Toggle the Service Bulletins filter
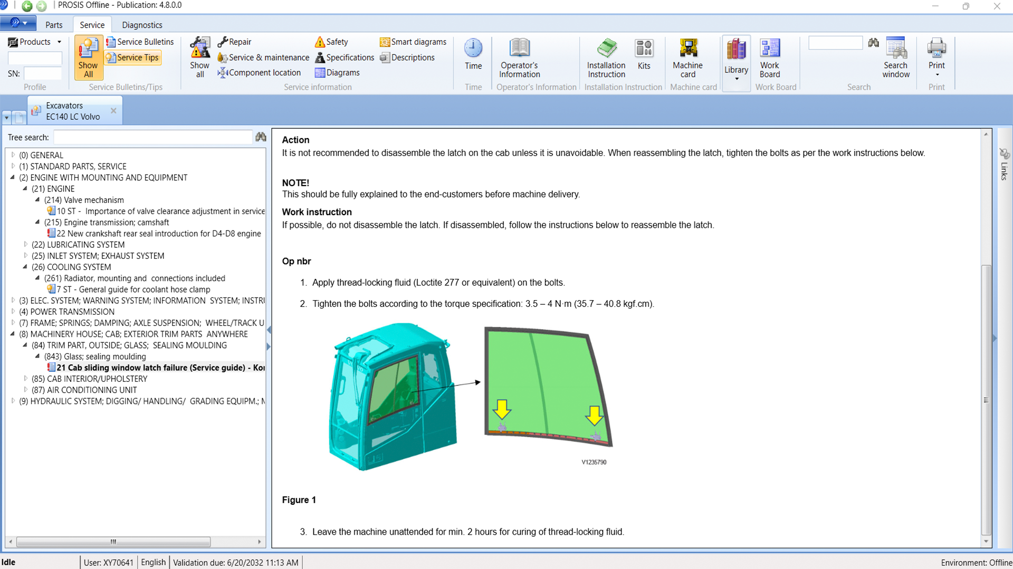Image resolution: width=1013 pixels, height=569 pixels. (140, 42)
